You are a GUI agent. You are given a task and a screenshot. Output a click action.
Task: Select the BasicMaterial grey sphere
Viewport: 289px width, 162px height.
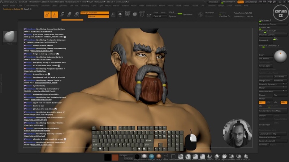pos(144,157)
